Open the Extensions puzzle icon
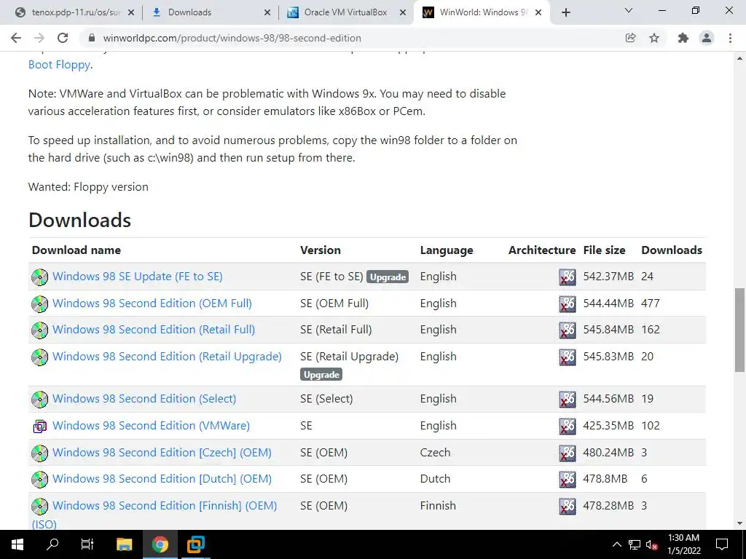 coord(683,38)
